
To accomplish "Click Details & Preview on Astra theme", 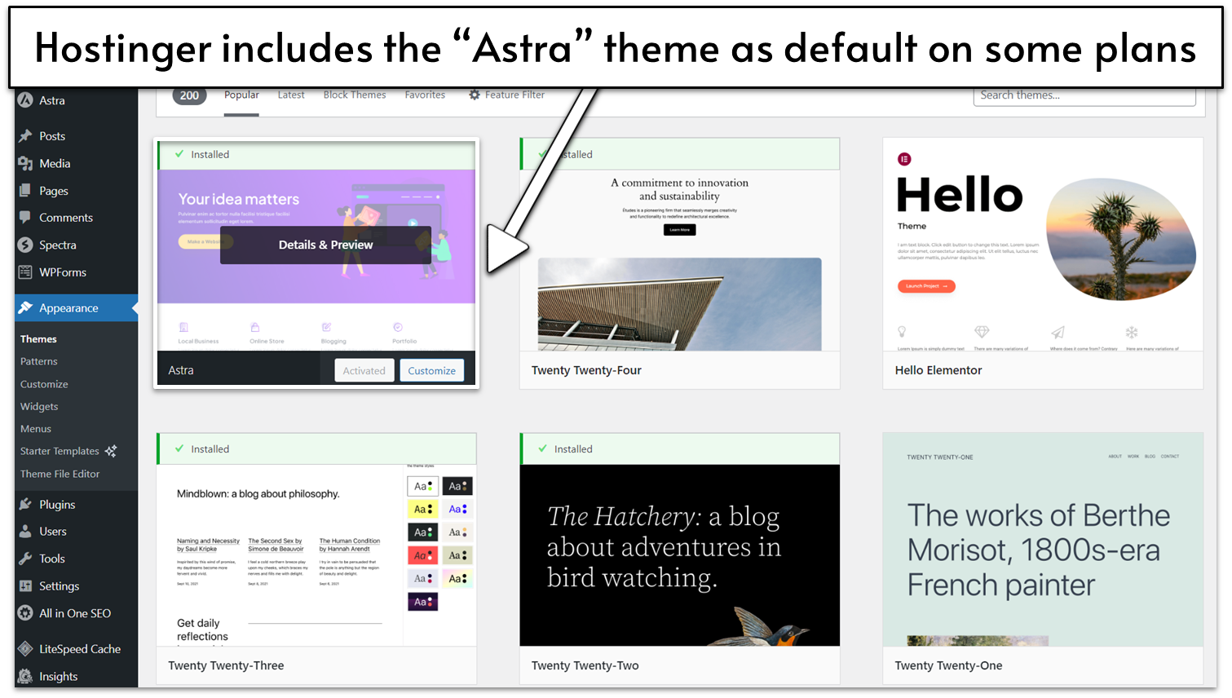I will pyautogui.click(x=325, y=245).
